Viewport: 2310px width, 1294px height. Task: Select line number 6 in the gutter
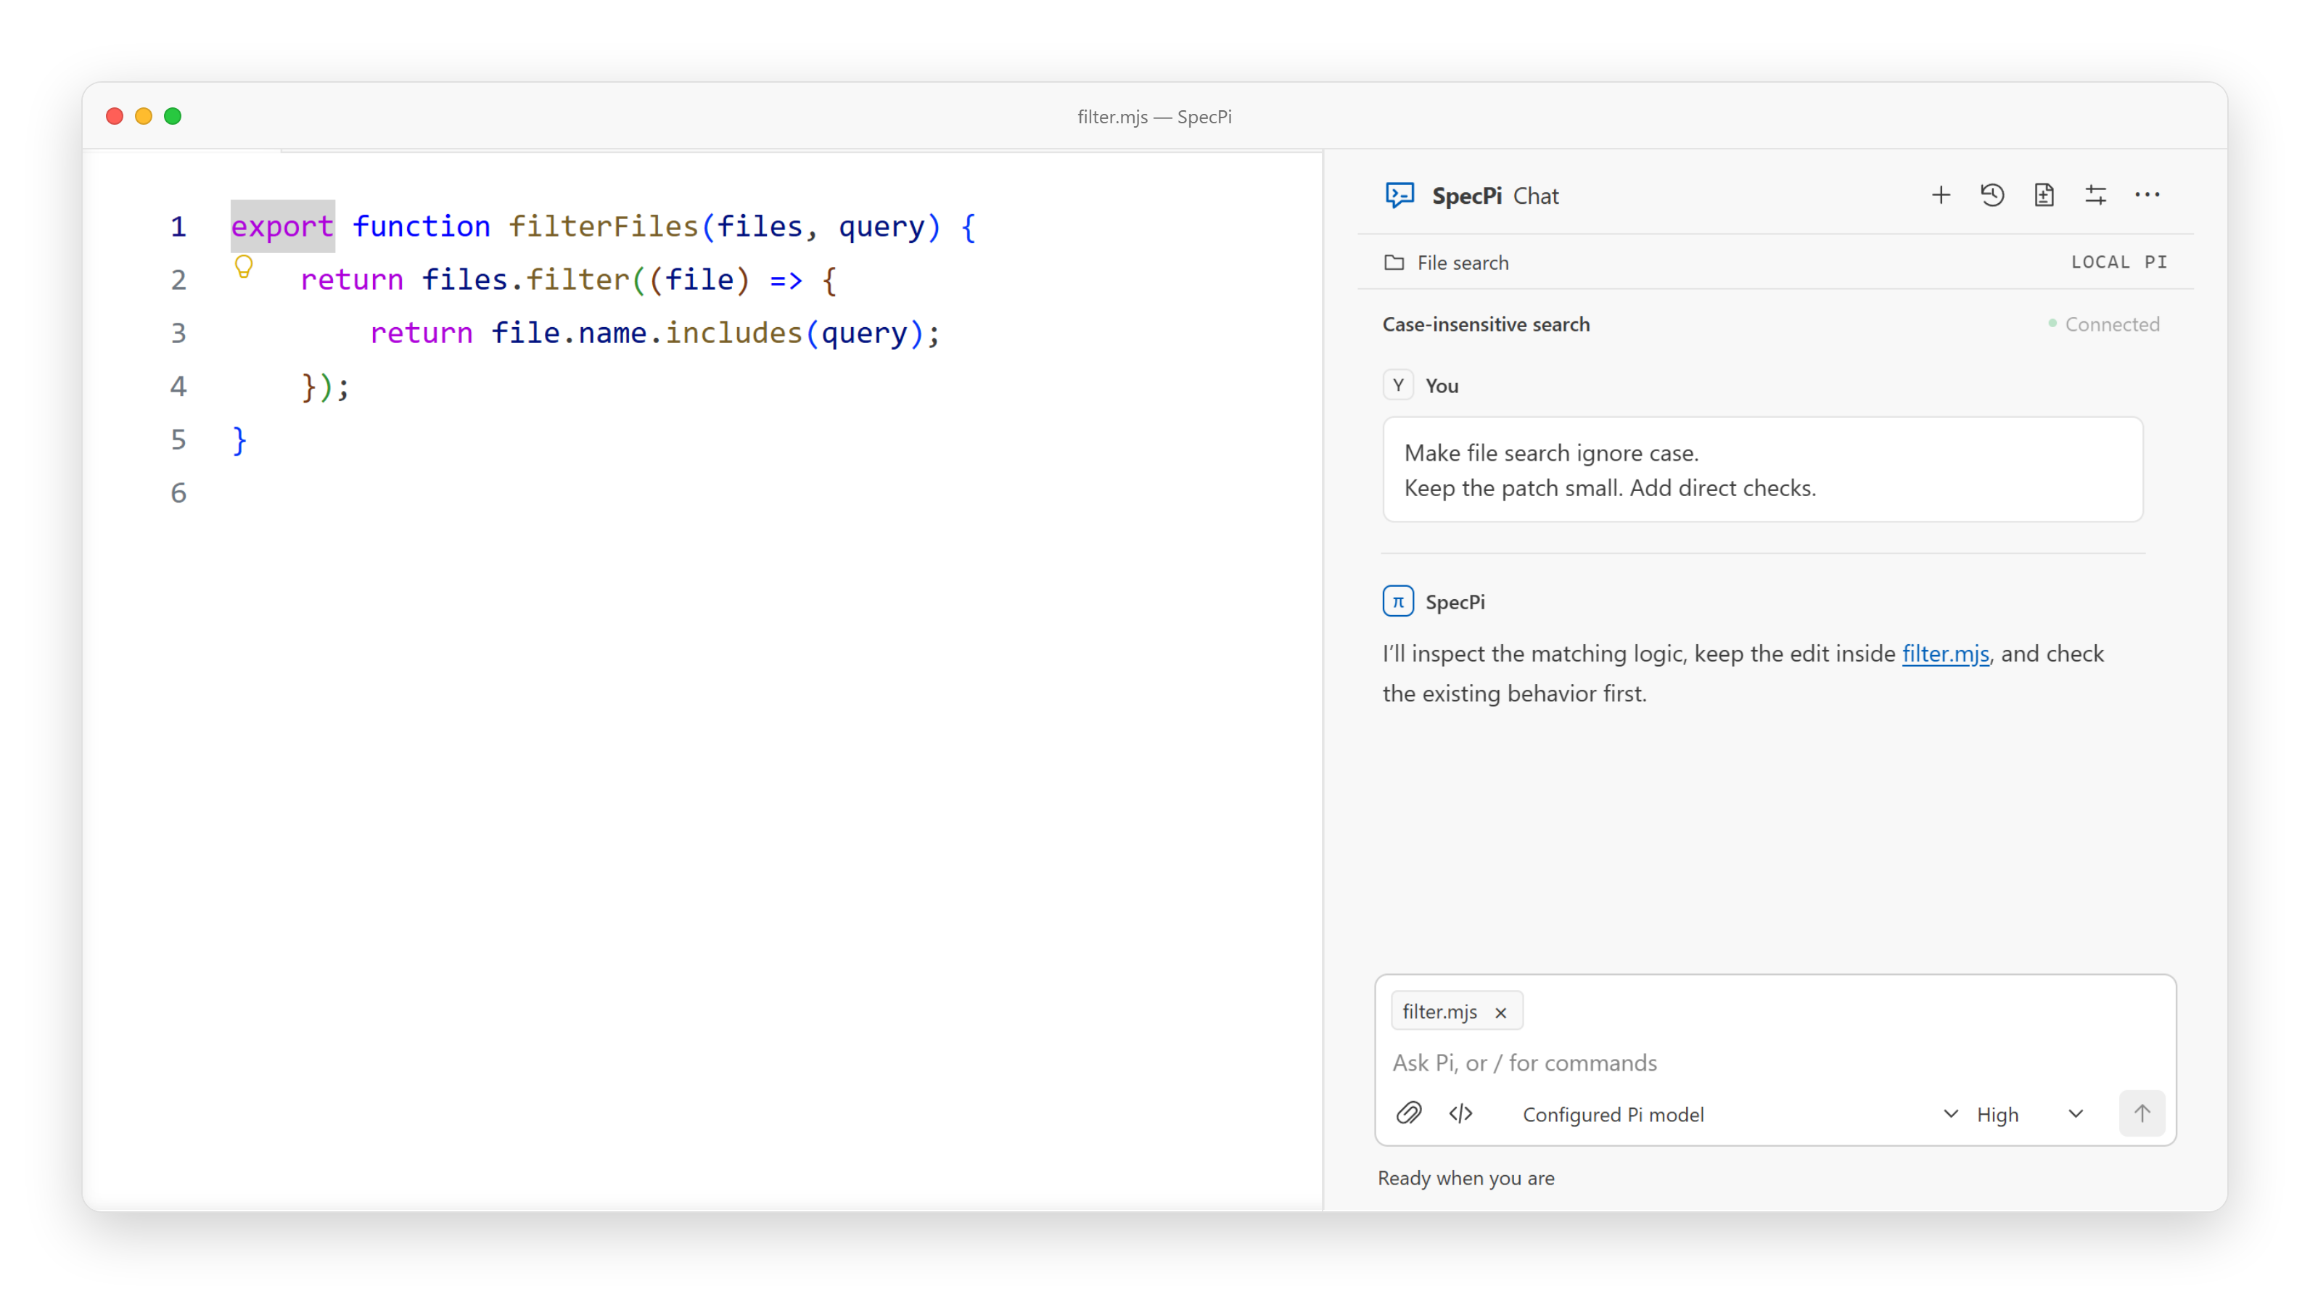(178, 493)
